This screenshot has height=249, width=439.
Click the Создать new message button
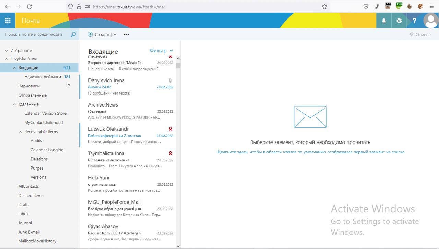[x=99, y=34]
